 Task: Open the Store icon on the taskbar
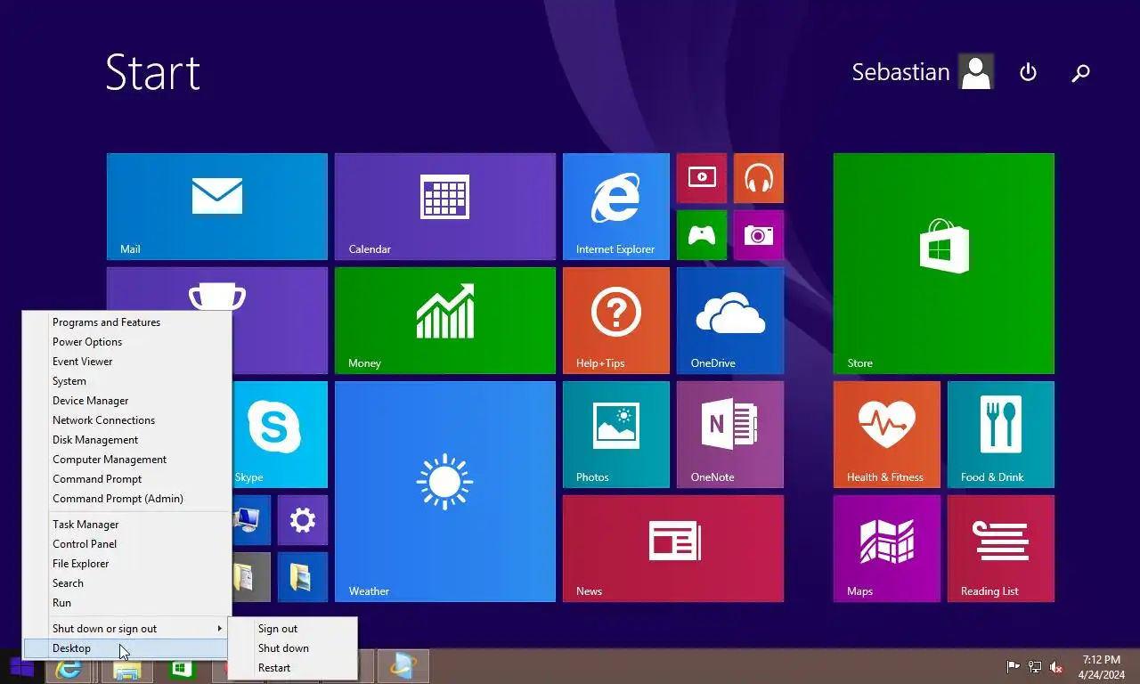click(x=183, y=667)
